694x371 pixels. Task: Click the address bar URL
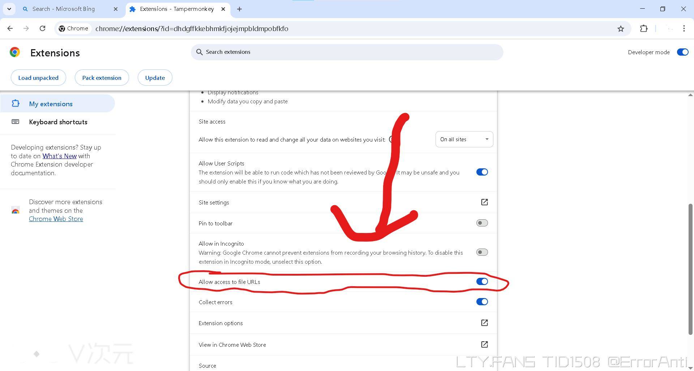[192, 29]
